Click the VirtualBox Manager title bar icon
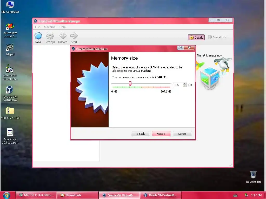This screenshot has width=266, height=199. click(x=35, y=21)
